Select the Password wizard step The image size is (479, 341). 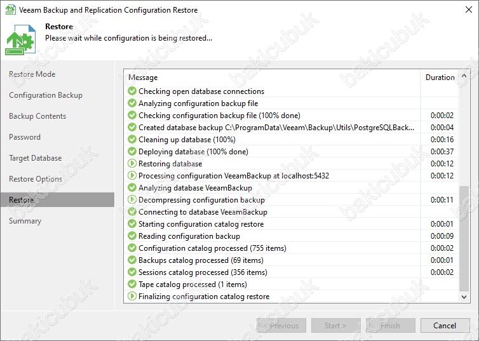[x=25, y=137]
